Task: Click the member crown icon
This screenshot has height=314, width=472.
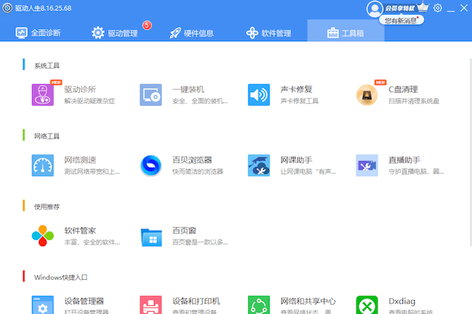Action: [423, 7]
